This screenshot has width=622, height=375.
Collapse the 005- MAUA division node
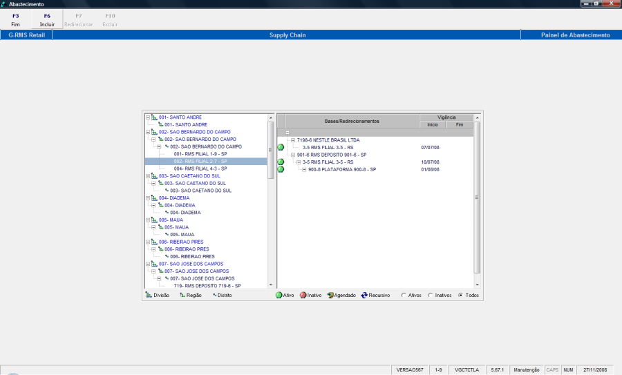pyautogui.click(x=148, y=220)
